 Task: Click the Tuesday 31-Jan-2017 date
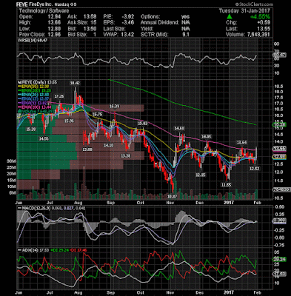(244, 11)
